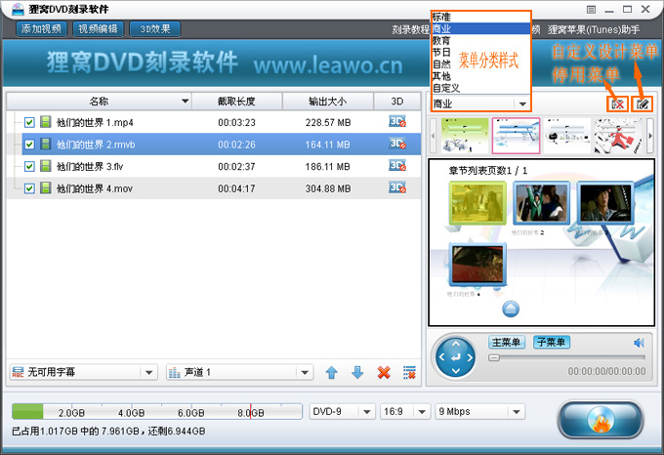
Task: Select 其他 in the menu style list
Action: click(x=480, y=76)
